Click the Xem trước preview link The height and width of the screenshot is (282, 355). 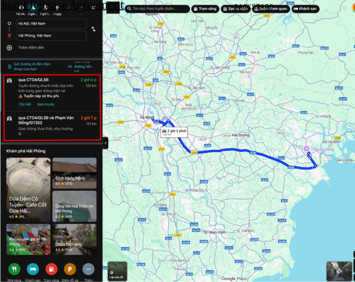click(46, 104)
